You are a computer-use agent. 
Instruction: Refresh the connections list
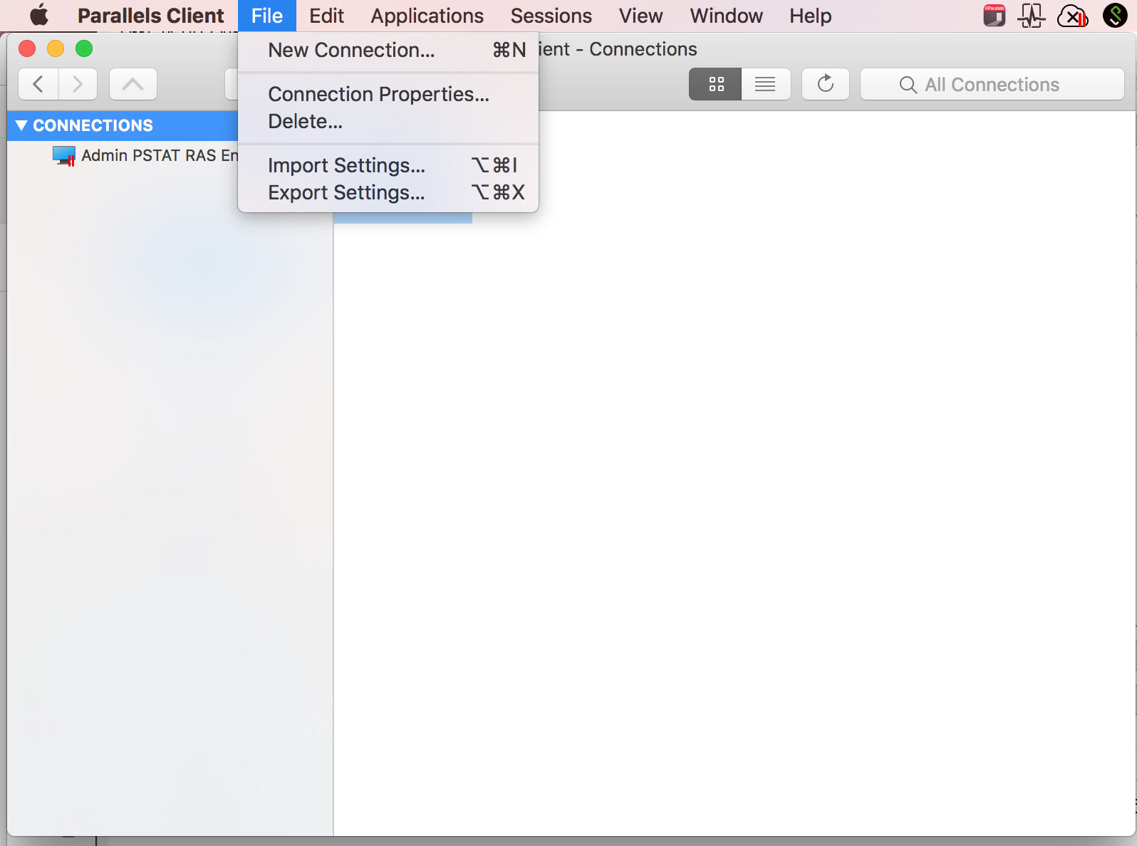coord(826,84)
